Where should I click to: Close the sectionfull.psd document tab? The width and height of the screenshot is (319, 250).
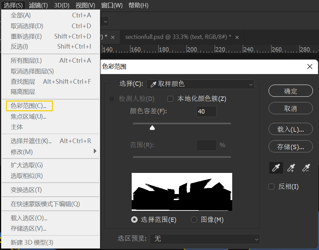(237, 37)
